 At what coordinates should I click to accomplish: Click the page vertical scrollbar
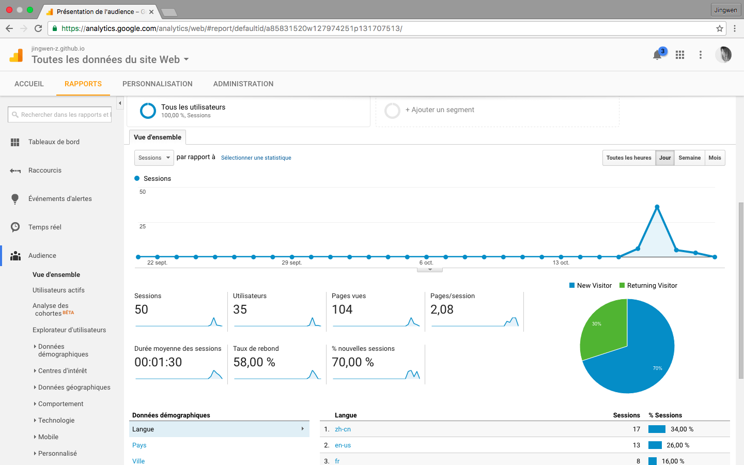[741, 289]
